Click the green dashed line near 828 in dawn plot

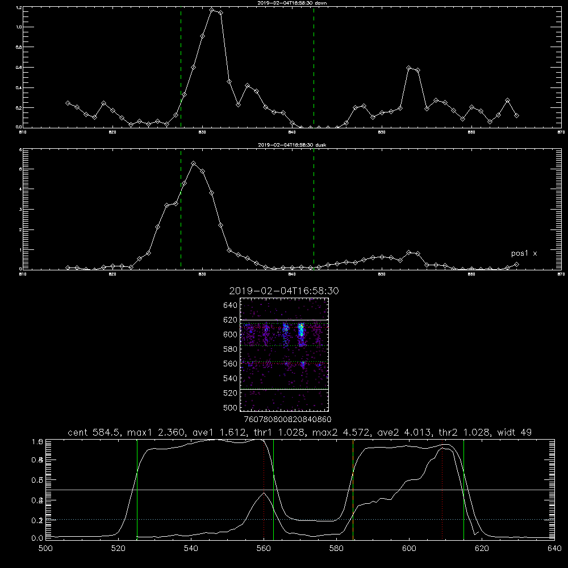[181, 68]
